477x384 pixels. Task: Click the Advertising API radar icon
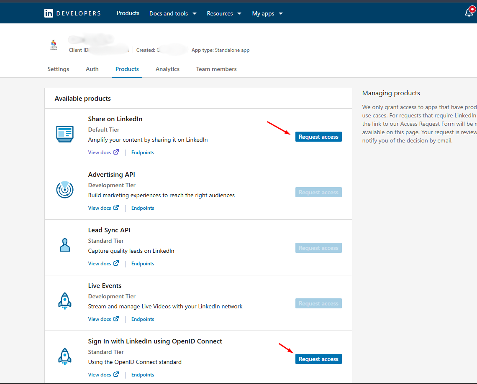tap(65, 190)
